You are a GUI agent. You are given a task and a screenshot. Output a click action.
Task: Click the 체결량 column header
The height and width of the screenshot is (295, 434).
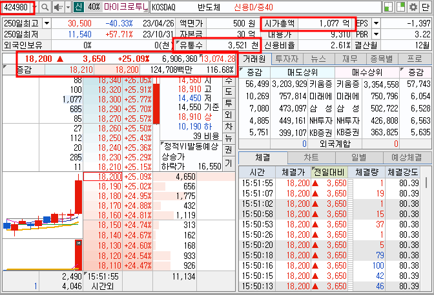pyautogui.click(x=366, y=172)
